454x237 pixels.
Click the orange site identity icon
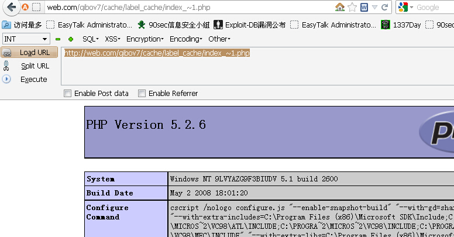coord(25,7)
